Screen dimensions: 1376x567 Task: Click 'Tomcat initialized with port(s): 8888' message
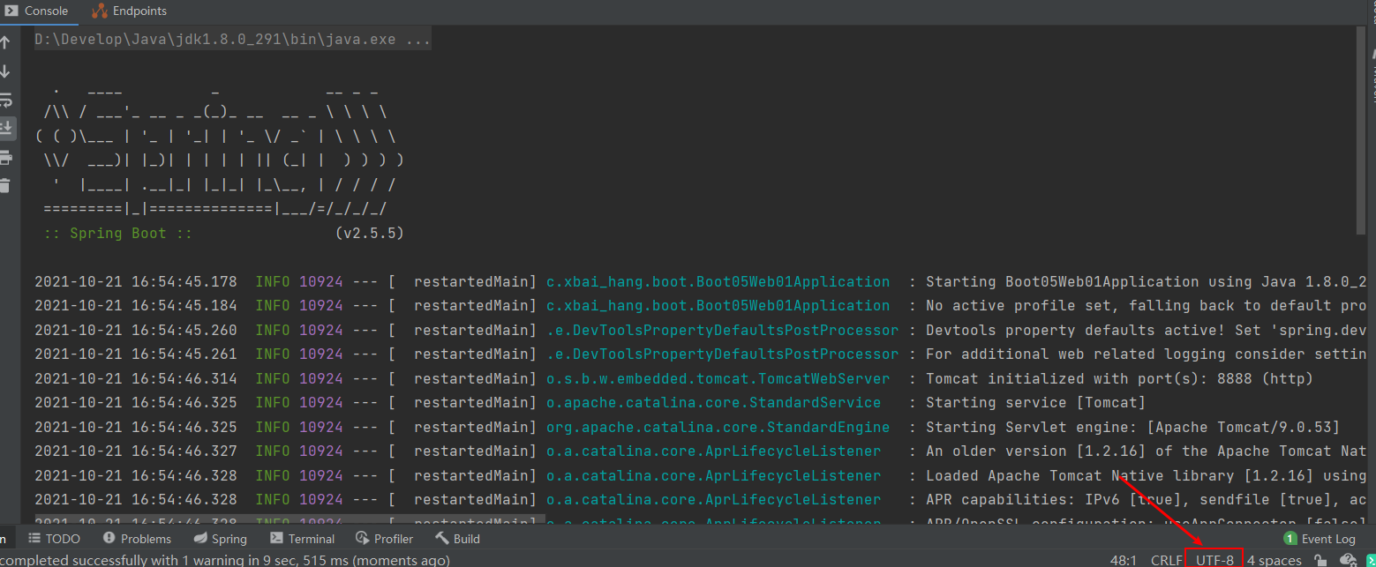click(x=1119, y=379)
